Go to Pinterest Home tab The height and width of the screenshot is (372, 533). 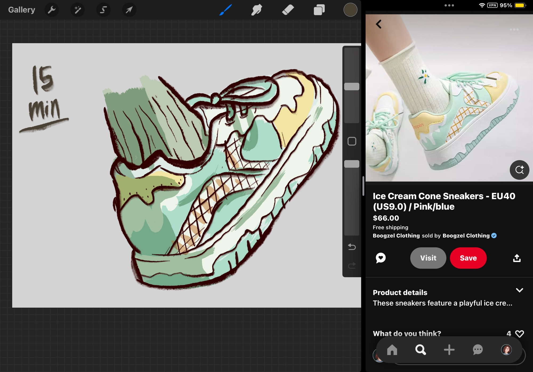click(392, 350)
